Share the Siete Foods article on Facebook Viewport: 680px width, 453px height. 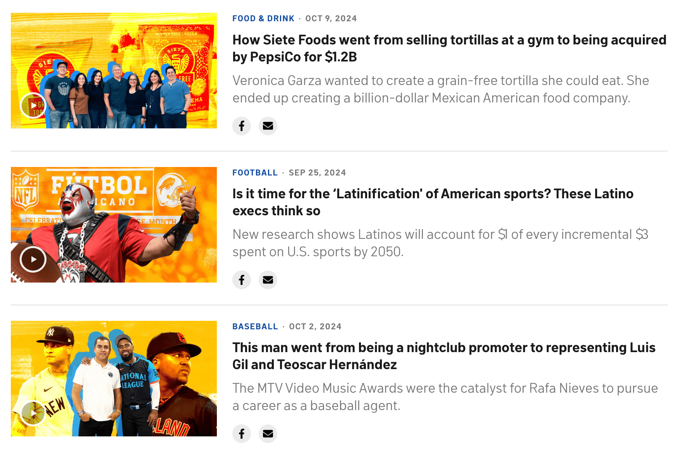(242, 126)
